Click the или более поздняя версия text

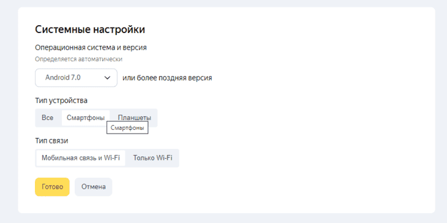(167, 78)
